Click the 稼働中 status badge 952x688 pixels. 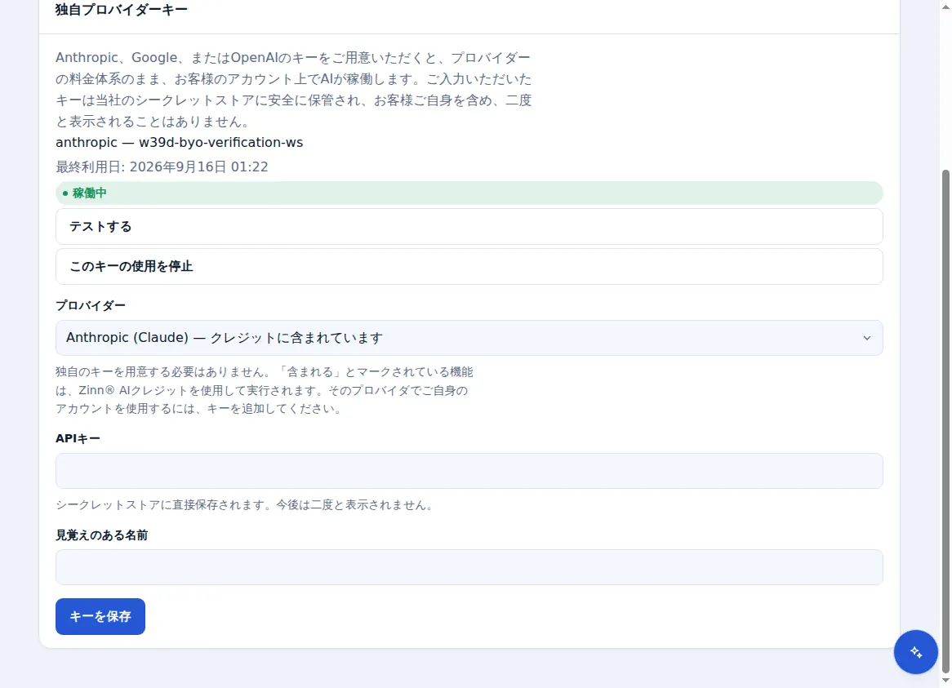(469, 193)
